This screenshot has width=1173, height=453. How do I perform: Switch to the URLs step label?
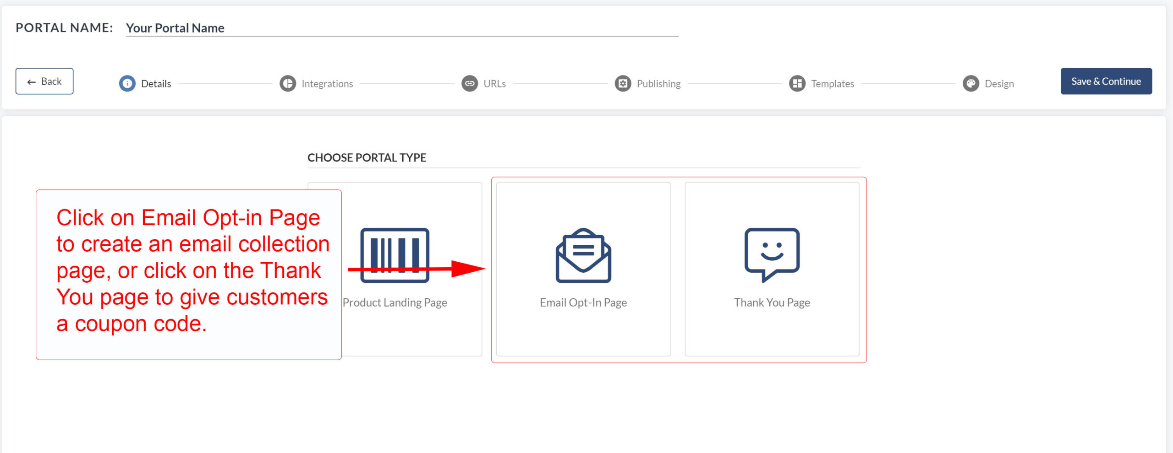click(494, 84)
